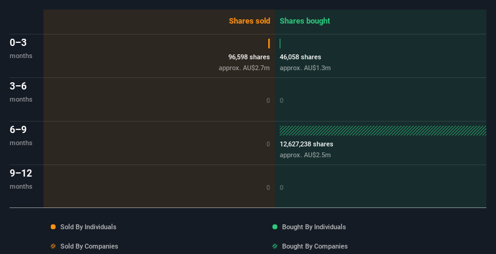Viewport: 496px width, 254px height.
Task: Select the Bought By Companies legend label
Action: (315, 246)
